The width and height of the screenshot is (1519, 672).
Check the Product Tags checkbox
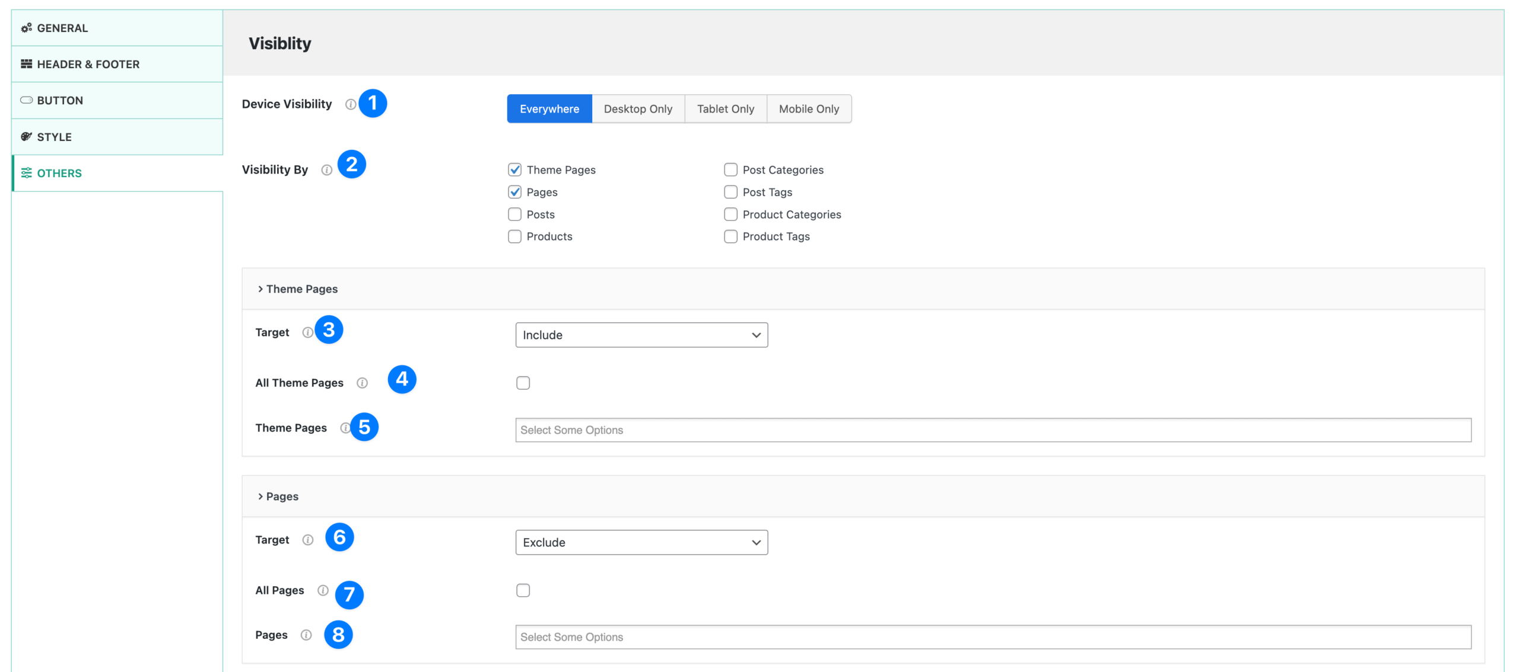730,236
